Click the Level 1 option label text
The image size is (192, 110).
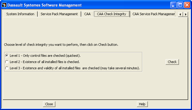coord(45,56)
